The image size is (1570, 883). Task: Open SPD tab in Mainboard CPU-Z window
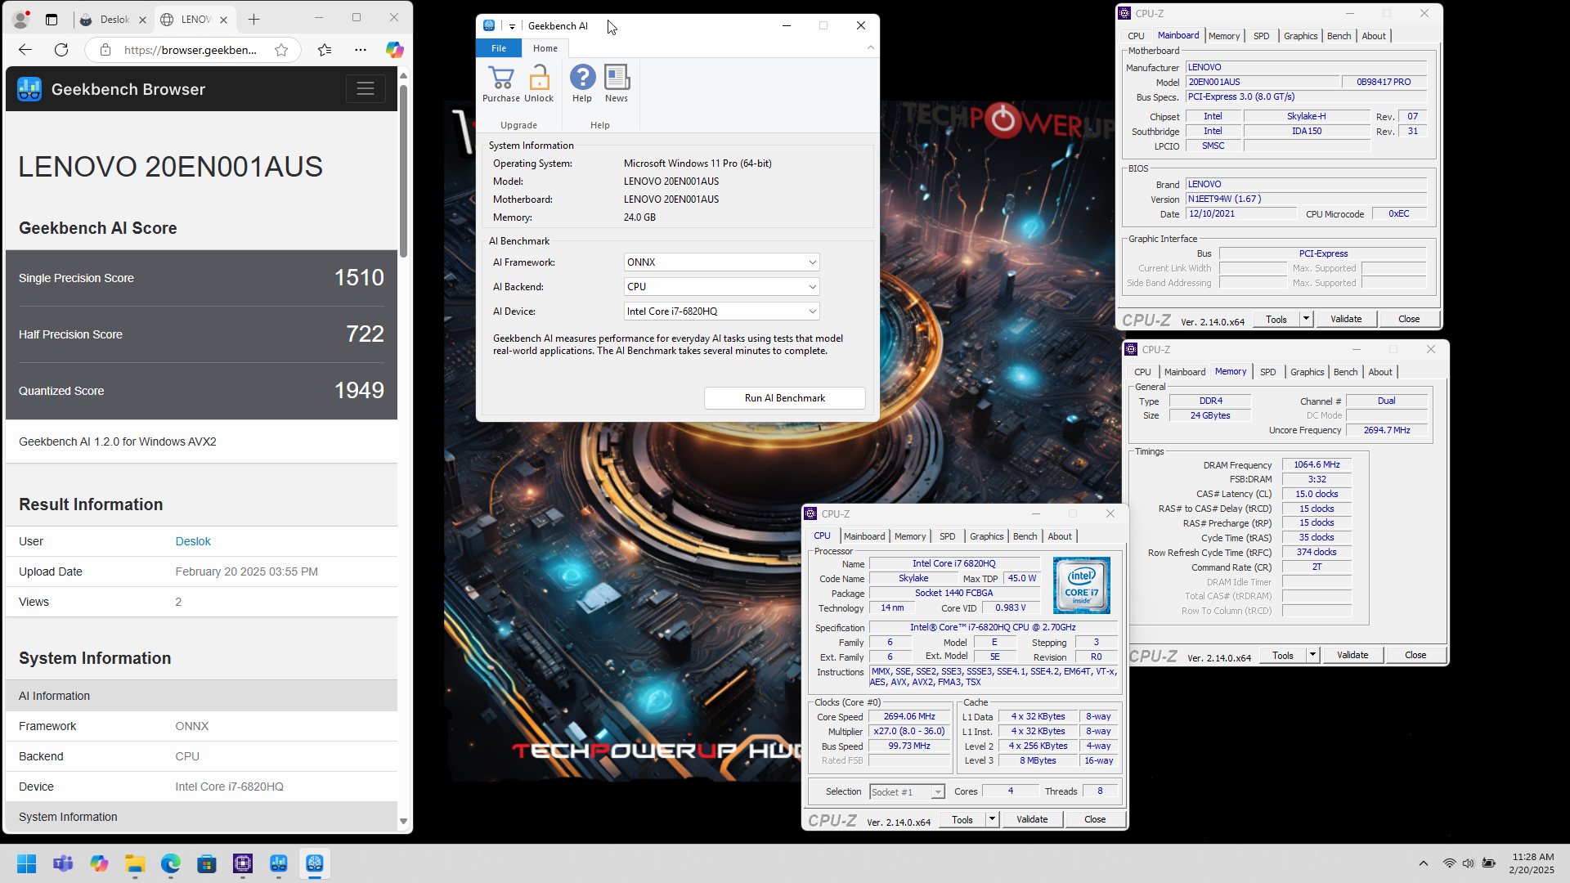(1262, 36)
